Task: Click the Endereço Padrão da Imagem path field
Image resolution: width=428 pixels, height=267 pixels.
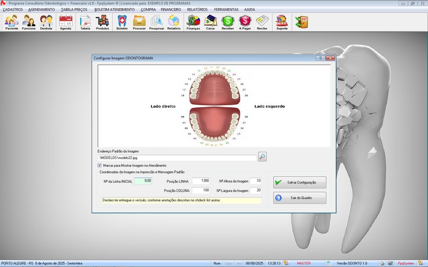Action: pos(177,157)
